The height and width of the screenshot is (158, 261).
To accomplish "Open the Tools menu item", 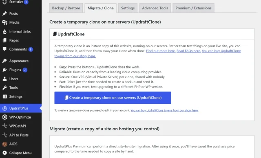I will click(x=21, y=88).
